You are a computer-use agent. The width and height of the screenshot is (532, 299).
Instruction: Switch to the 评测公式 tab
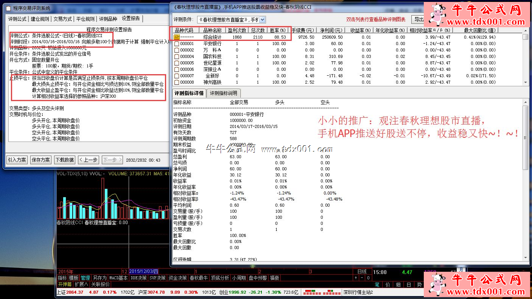[x=17, y=19]
